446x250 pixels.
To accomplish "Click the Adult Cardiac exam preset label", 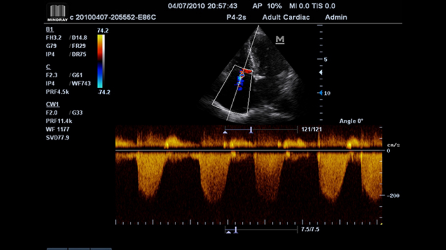I will click(286, 17).
